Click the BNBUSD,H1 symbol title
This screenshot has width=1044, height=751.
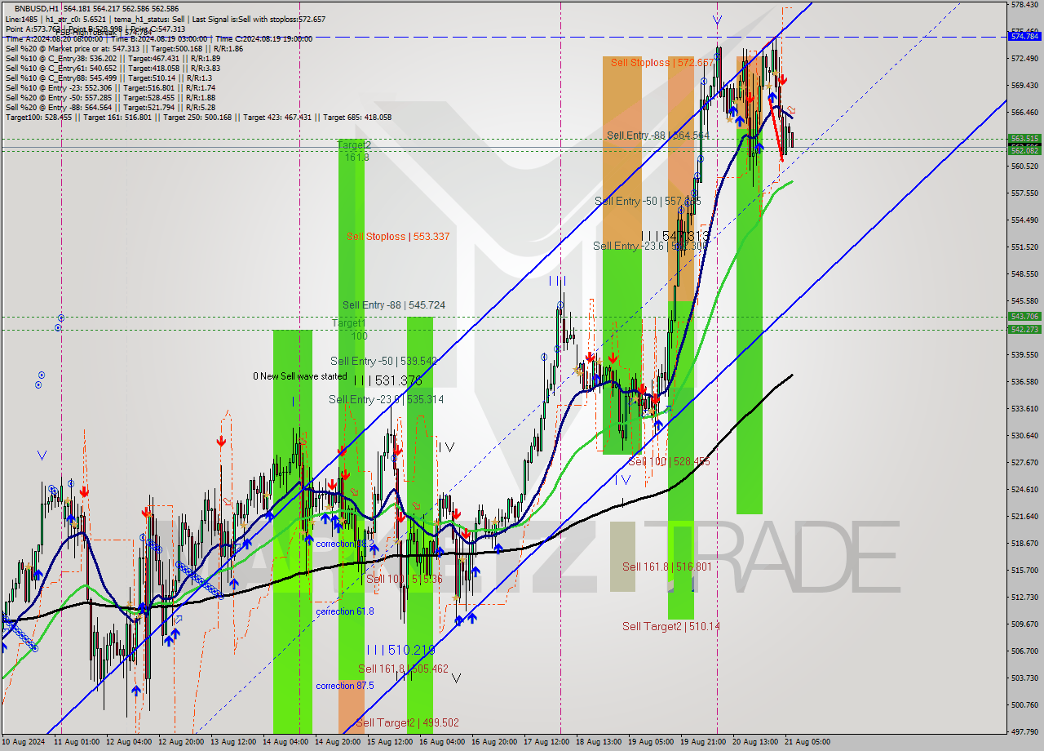coord(38,8)
